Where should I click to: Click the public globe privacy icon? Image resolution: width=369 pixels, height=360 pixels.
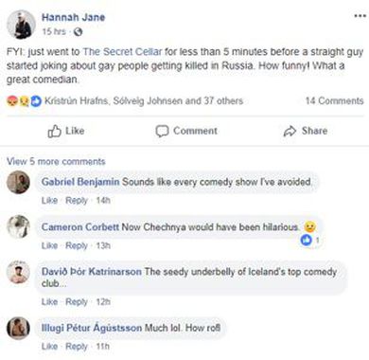78,32
